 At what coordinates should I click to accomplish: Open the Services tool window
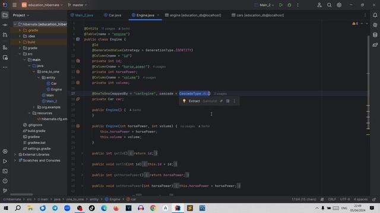[x=5, y=151]
